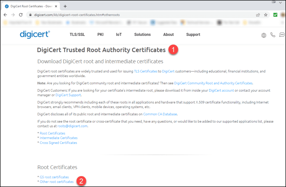The width and height of the screenshot is (286, 187).
Task: Open the About menu
Action: point(168,34)
